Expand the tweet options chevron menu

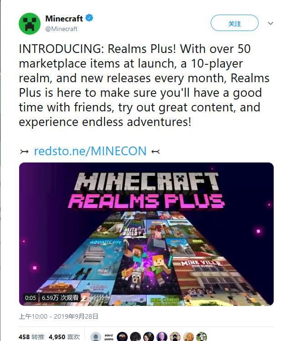pos(270,23)
